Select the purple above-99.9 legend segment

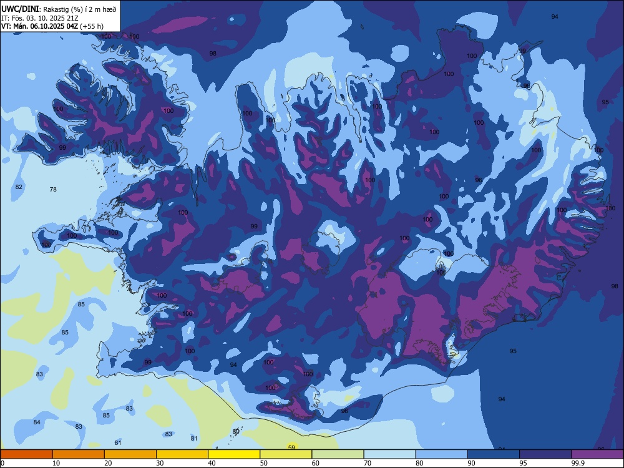click(597, 454)
